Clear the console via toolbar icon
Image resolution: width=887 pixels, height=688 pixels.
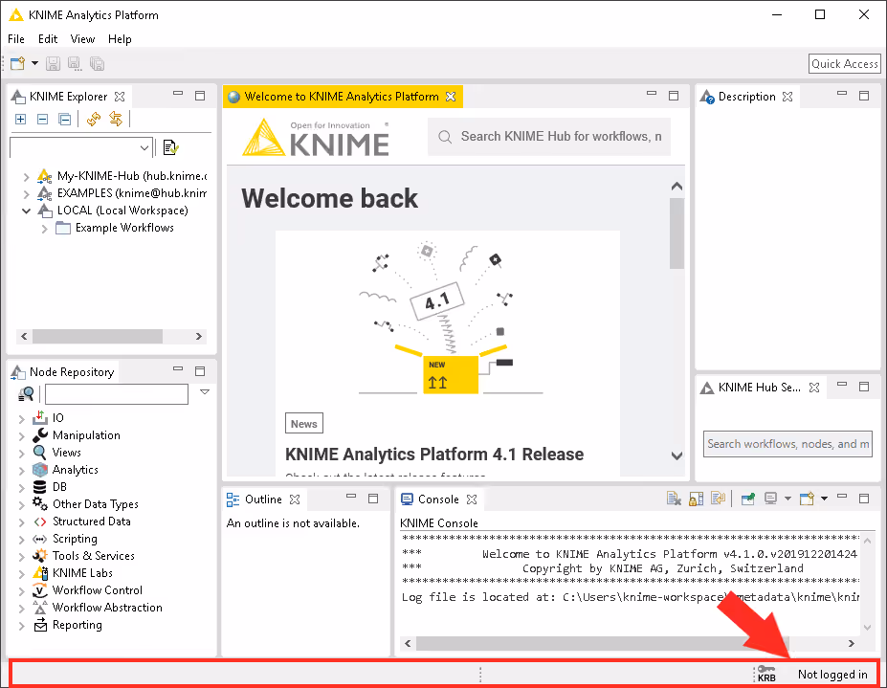[674, 498]
